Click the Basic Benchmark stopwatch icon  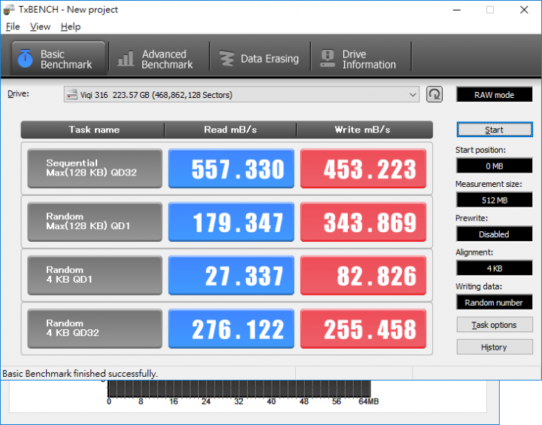point(26,59)
